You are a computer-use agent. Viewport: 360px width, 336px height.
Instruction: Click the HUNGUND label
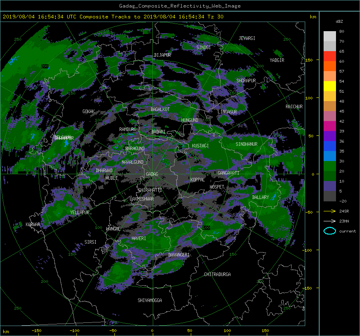(190, 120)
